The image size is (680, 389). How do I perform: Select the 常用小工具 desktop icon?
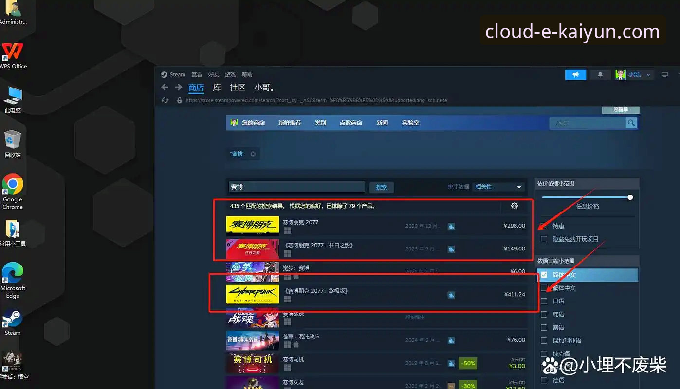pos(13,233)
